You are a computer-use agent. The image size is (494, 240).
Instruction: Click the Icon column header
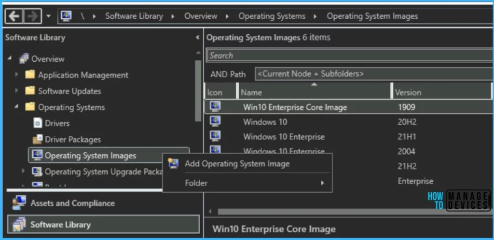(220, 92)
